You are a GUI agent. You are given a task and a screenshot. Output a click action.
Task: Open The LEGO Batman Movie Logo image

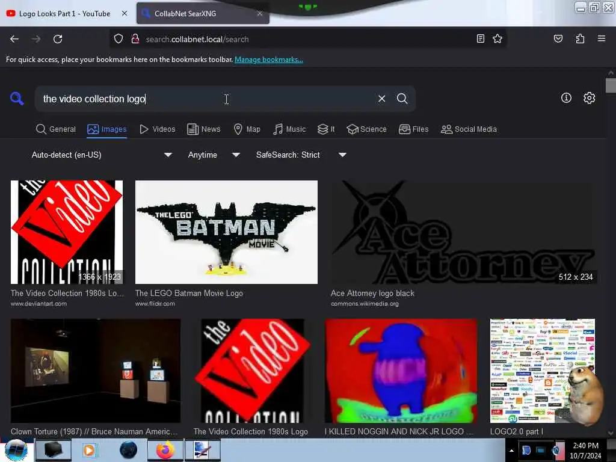pos(226,232)
